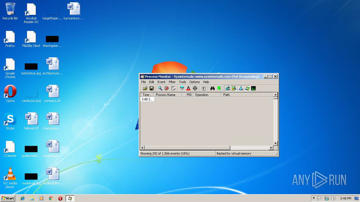
Task: Open the Filter menu
Action: pyautogui.click(x=172, y=82)
